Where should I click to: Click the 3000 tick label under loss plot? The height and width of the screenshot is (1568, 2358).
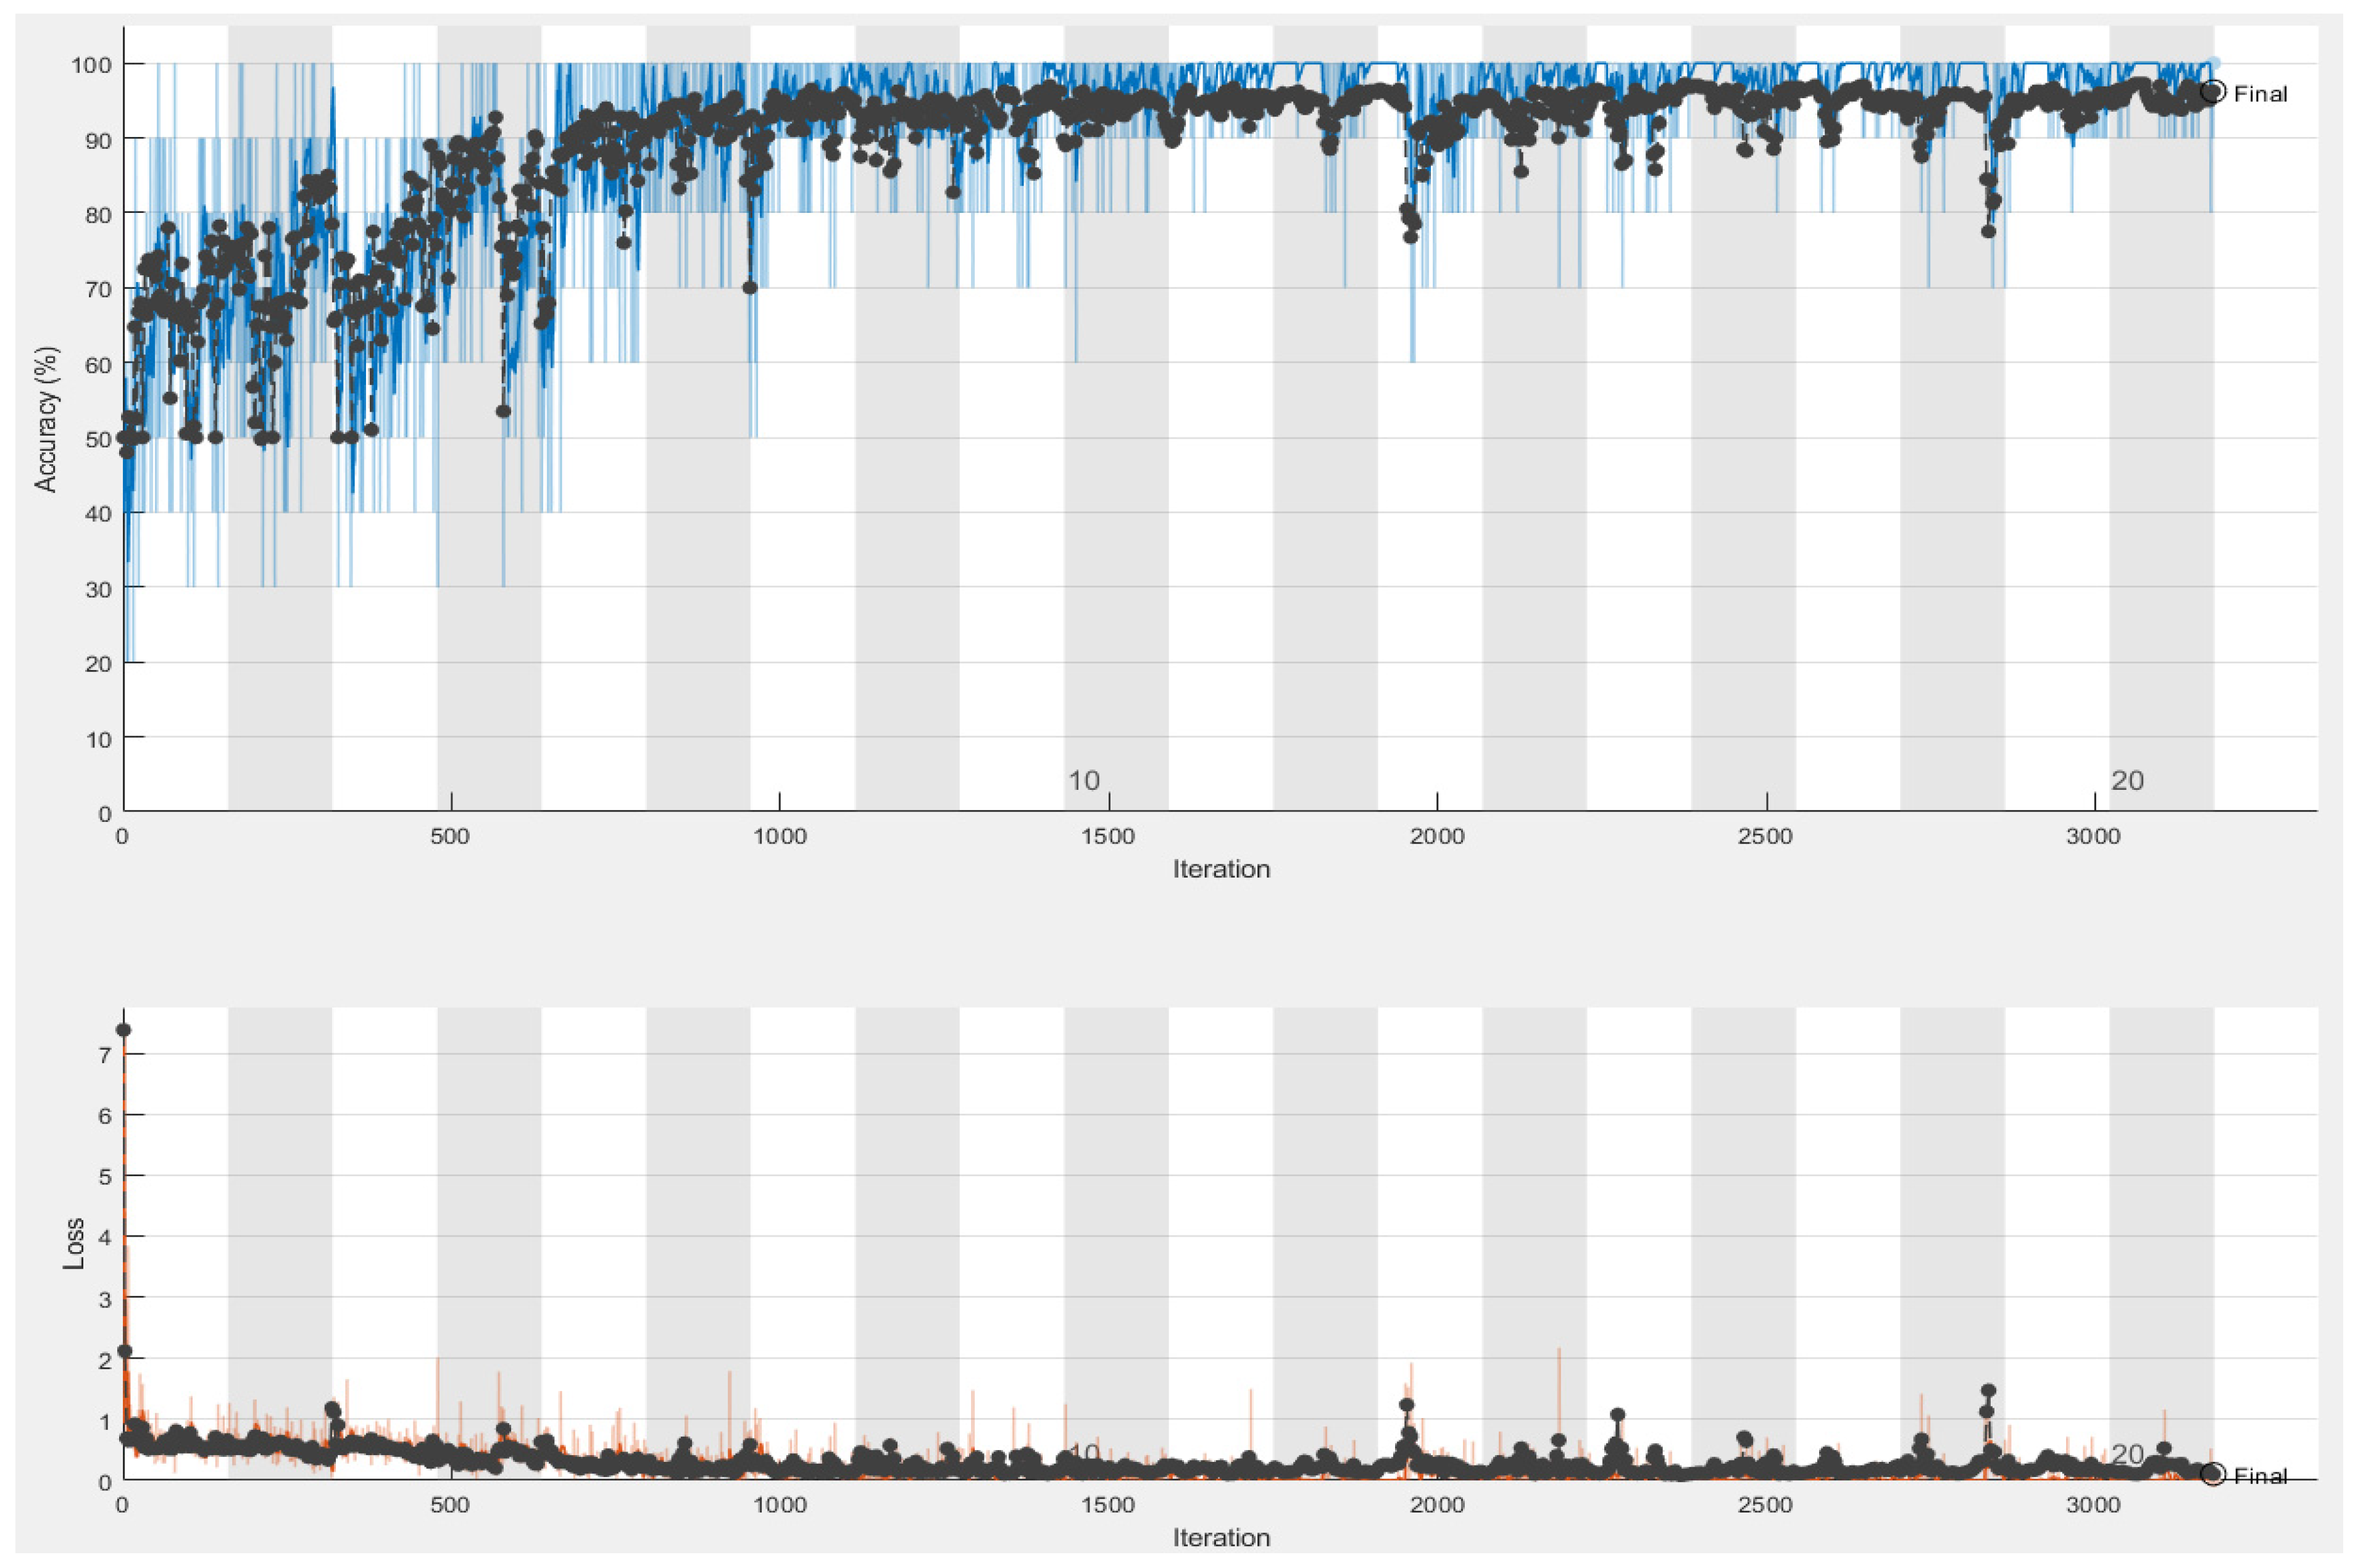click(x=2093, y=1505)
